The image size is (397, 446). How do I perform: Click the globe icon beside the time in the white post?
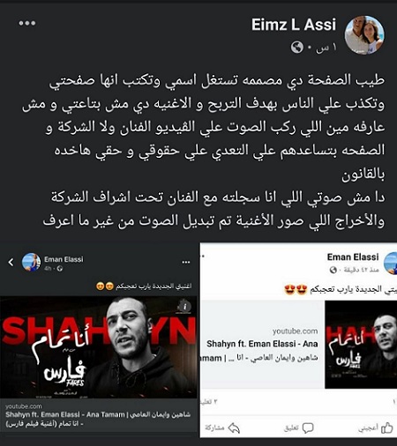click(333, 270)
